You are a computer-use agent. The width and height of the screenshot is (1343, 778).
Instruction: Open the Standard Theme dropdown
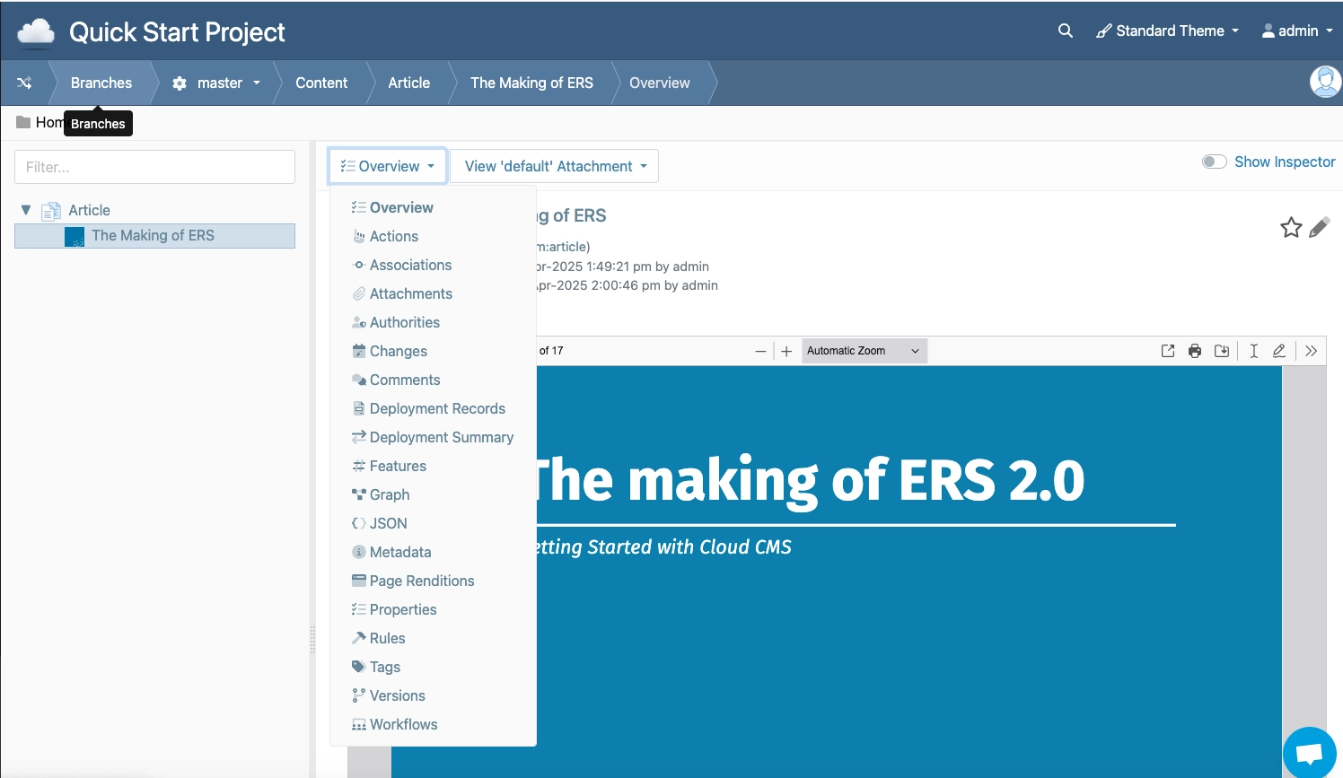point(1167,31)
